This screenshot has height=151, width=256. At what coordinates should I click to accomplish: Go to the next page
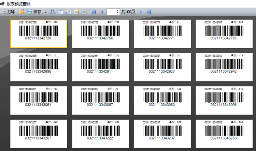(x=141, y=12)
